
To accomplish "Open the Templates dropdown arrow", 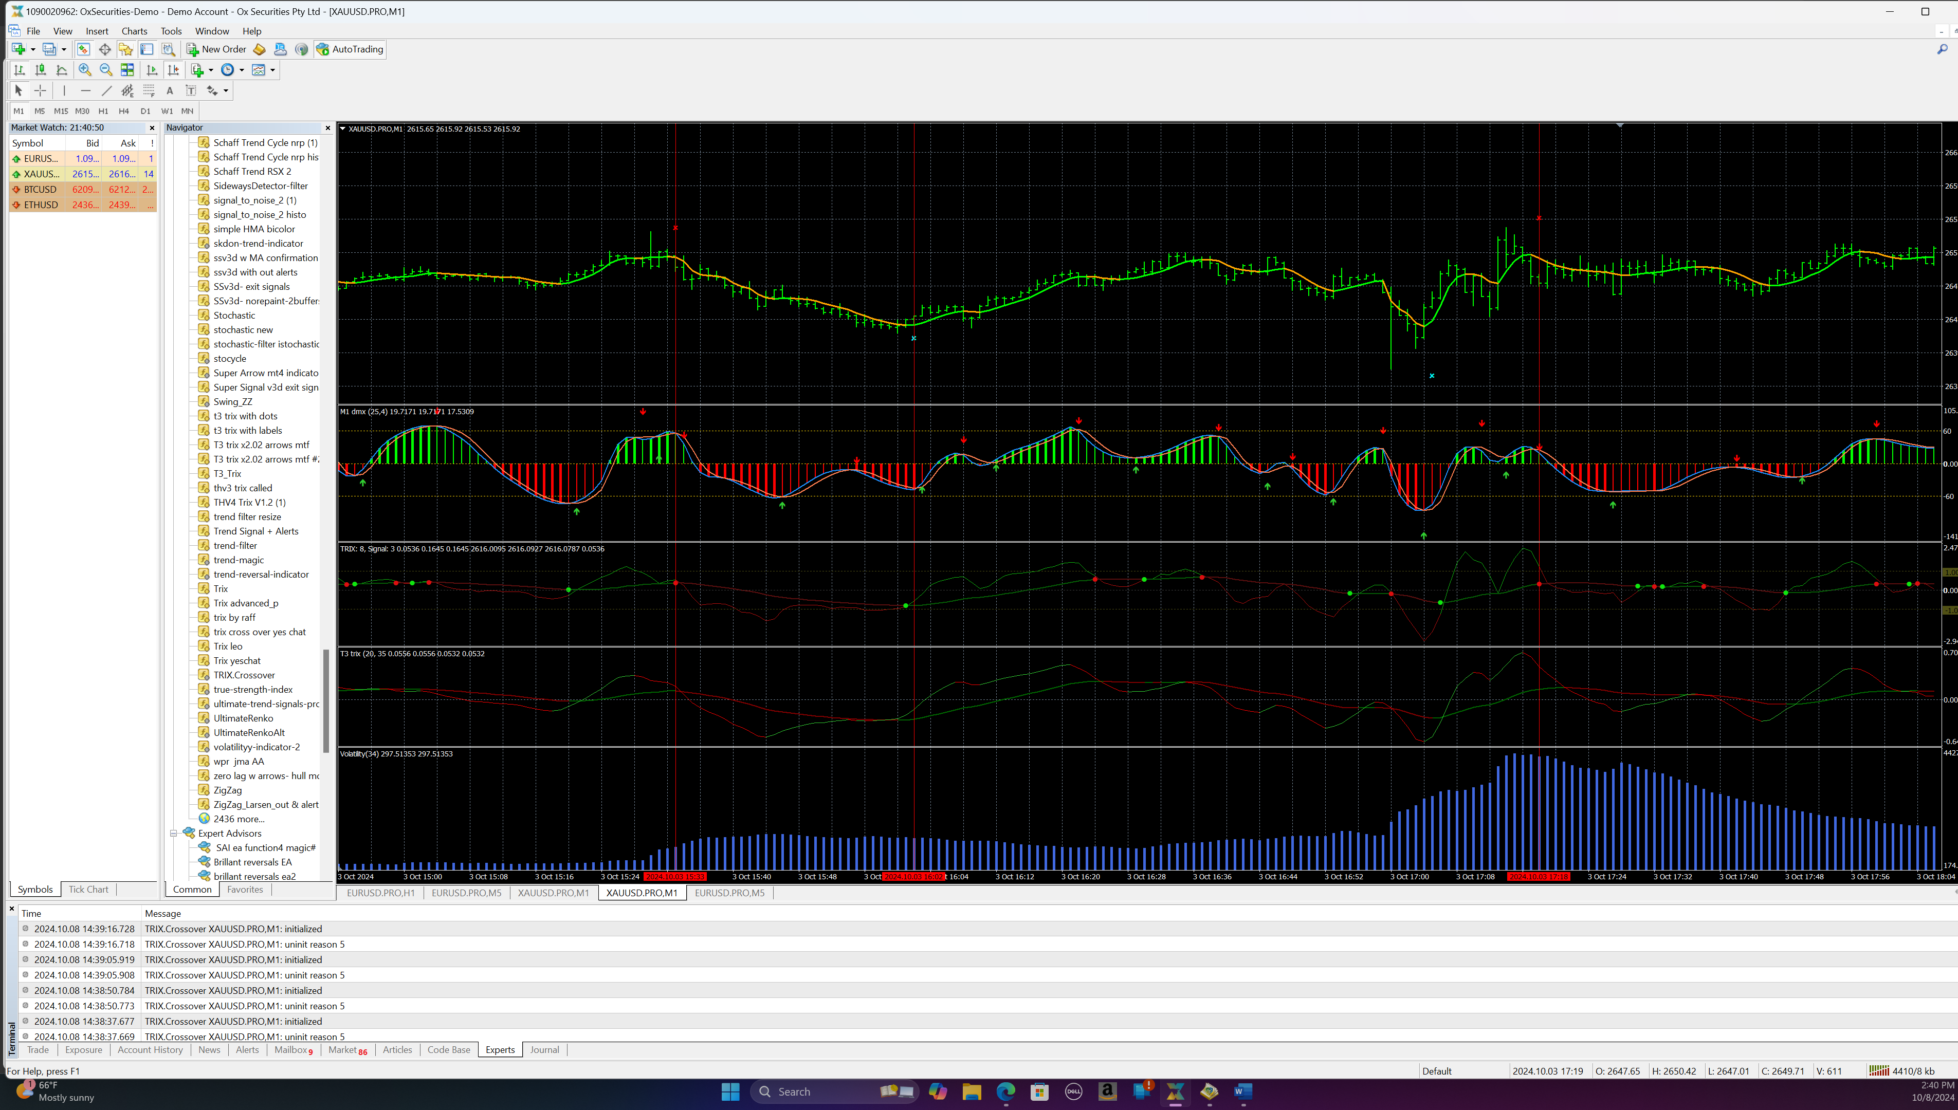I will coord(272,70).
